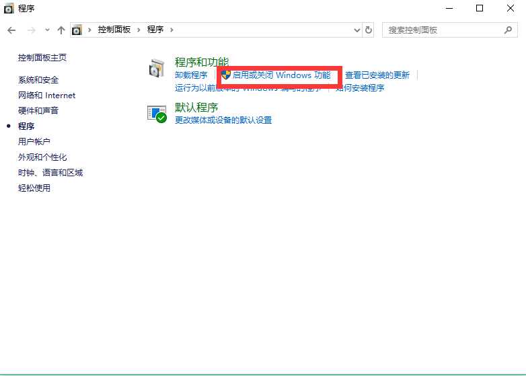Click the 默认程序 icon
Viewport: 526px width, 376px height.
(157, 114)
